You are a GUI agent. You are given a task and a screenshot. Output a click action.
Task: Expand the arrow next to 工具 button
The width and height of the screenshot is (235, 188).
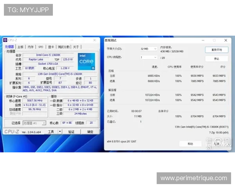(60, 132)
